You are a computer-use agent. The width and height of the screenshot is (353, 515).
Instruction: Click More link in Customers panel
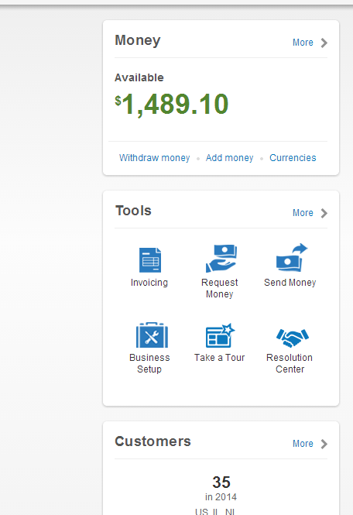coord(303,444)
